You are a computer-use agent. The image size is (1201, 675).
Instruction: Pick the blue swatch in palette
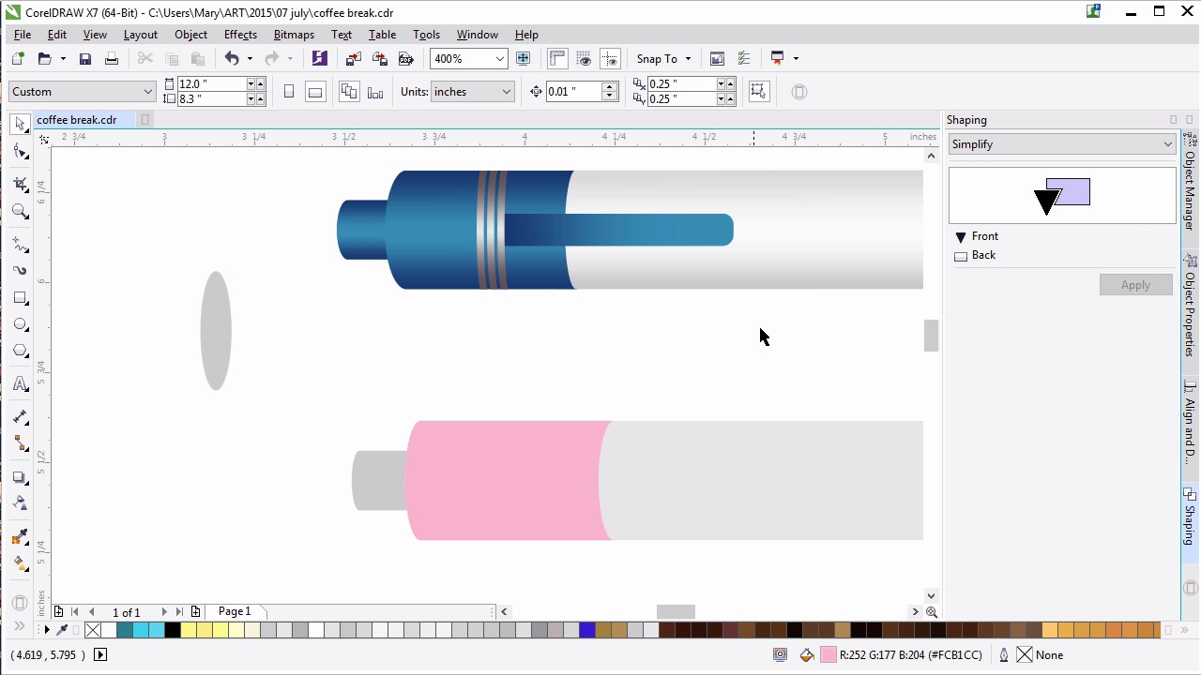(x=587, y=630)
